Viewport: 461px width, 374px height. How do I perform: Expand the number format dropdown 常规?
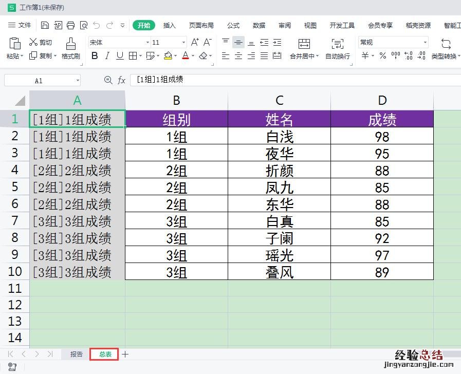tap(425, 43)
